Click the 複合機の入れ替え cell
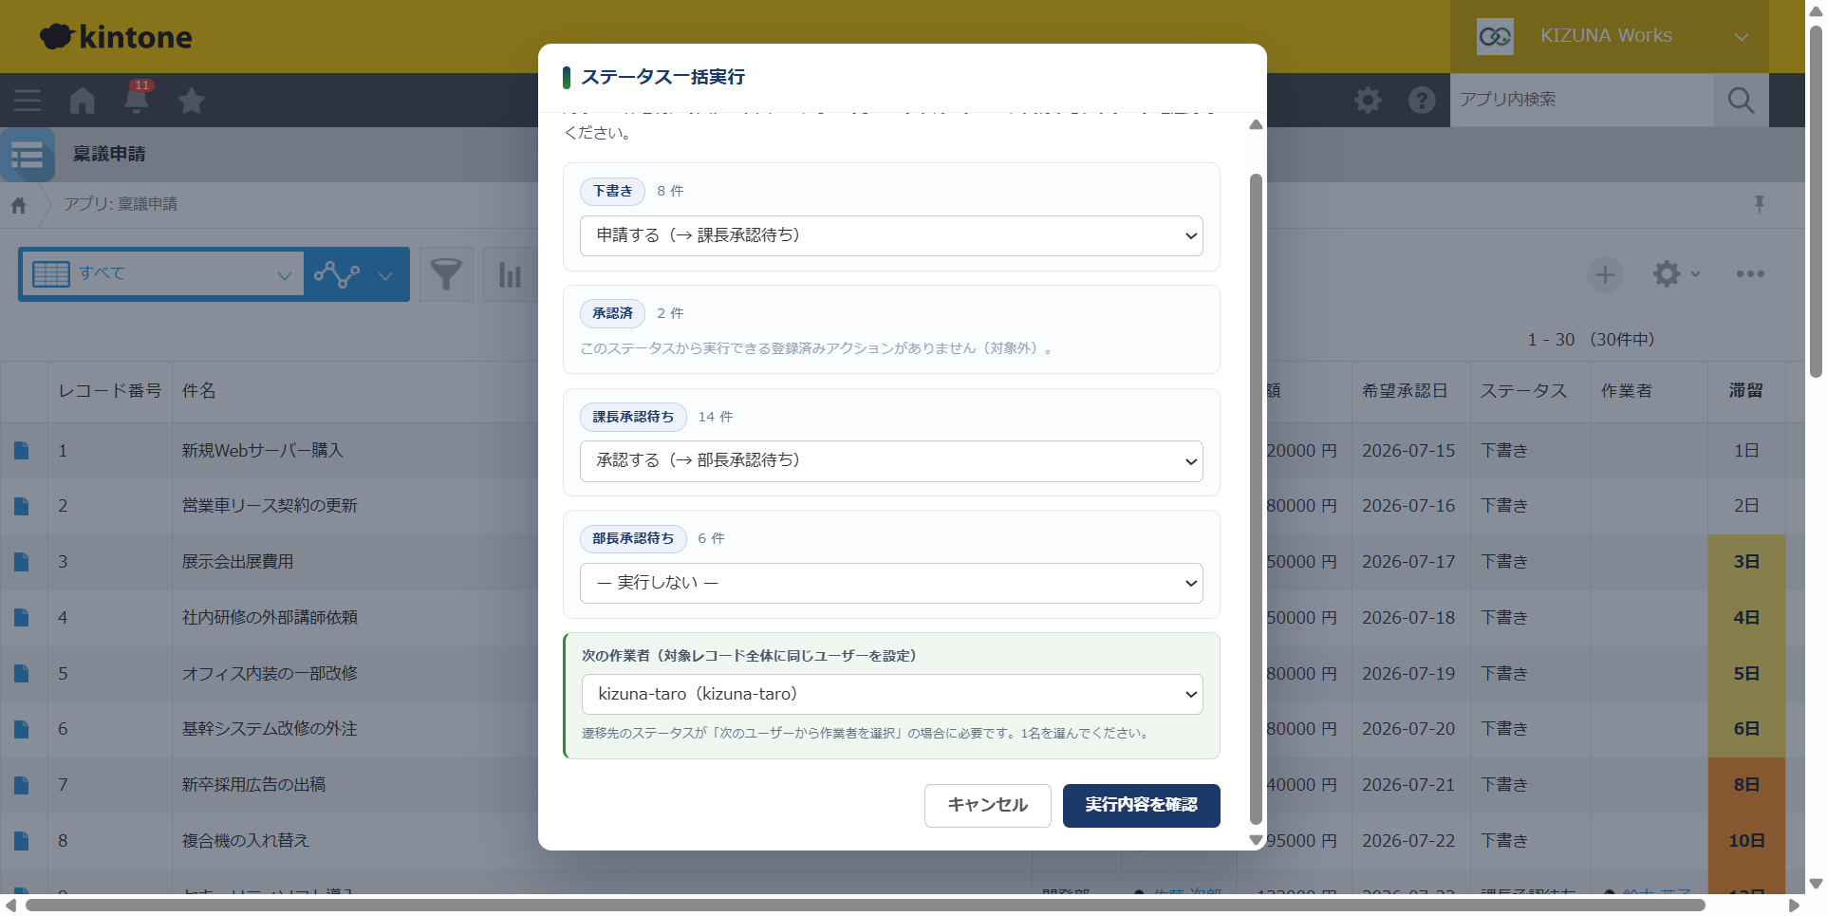1827x916 pixels. (246, 841)
